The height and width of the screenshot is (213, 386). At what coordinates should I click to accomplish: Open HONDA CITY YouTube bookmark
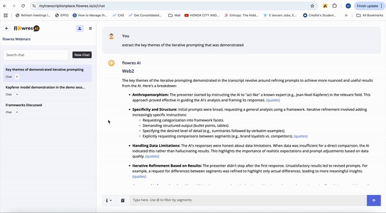click(x=202, y=15)
